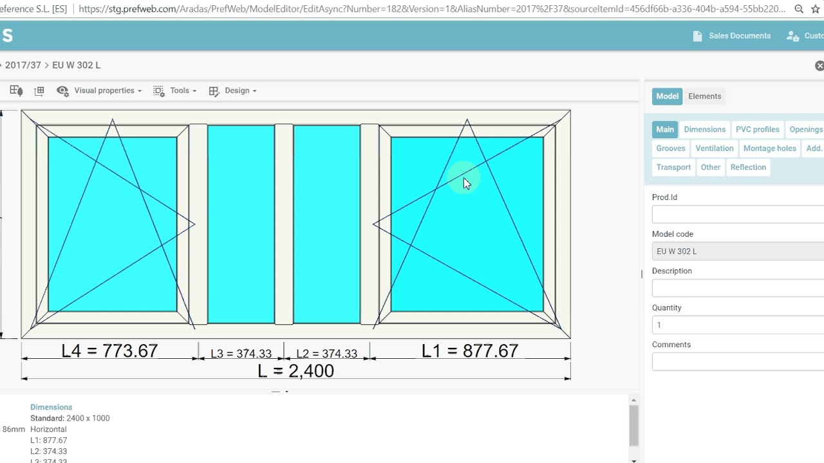Click the Description input field
The image size is (824, 463).
pos(738,288)
